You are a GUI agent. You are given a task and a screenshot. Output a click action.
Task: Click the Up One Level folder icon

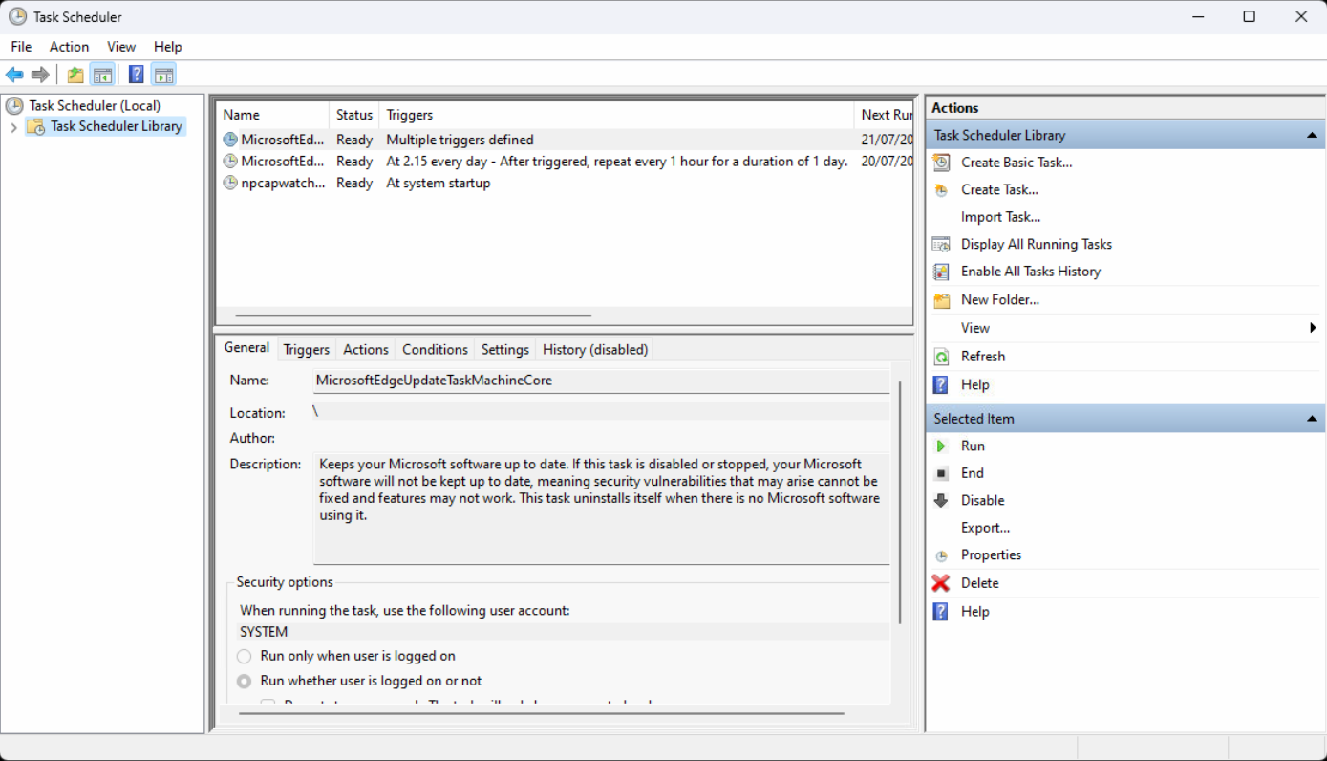point(75,75)
